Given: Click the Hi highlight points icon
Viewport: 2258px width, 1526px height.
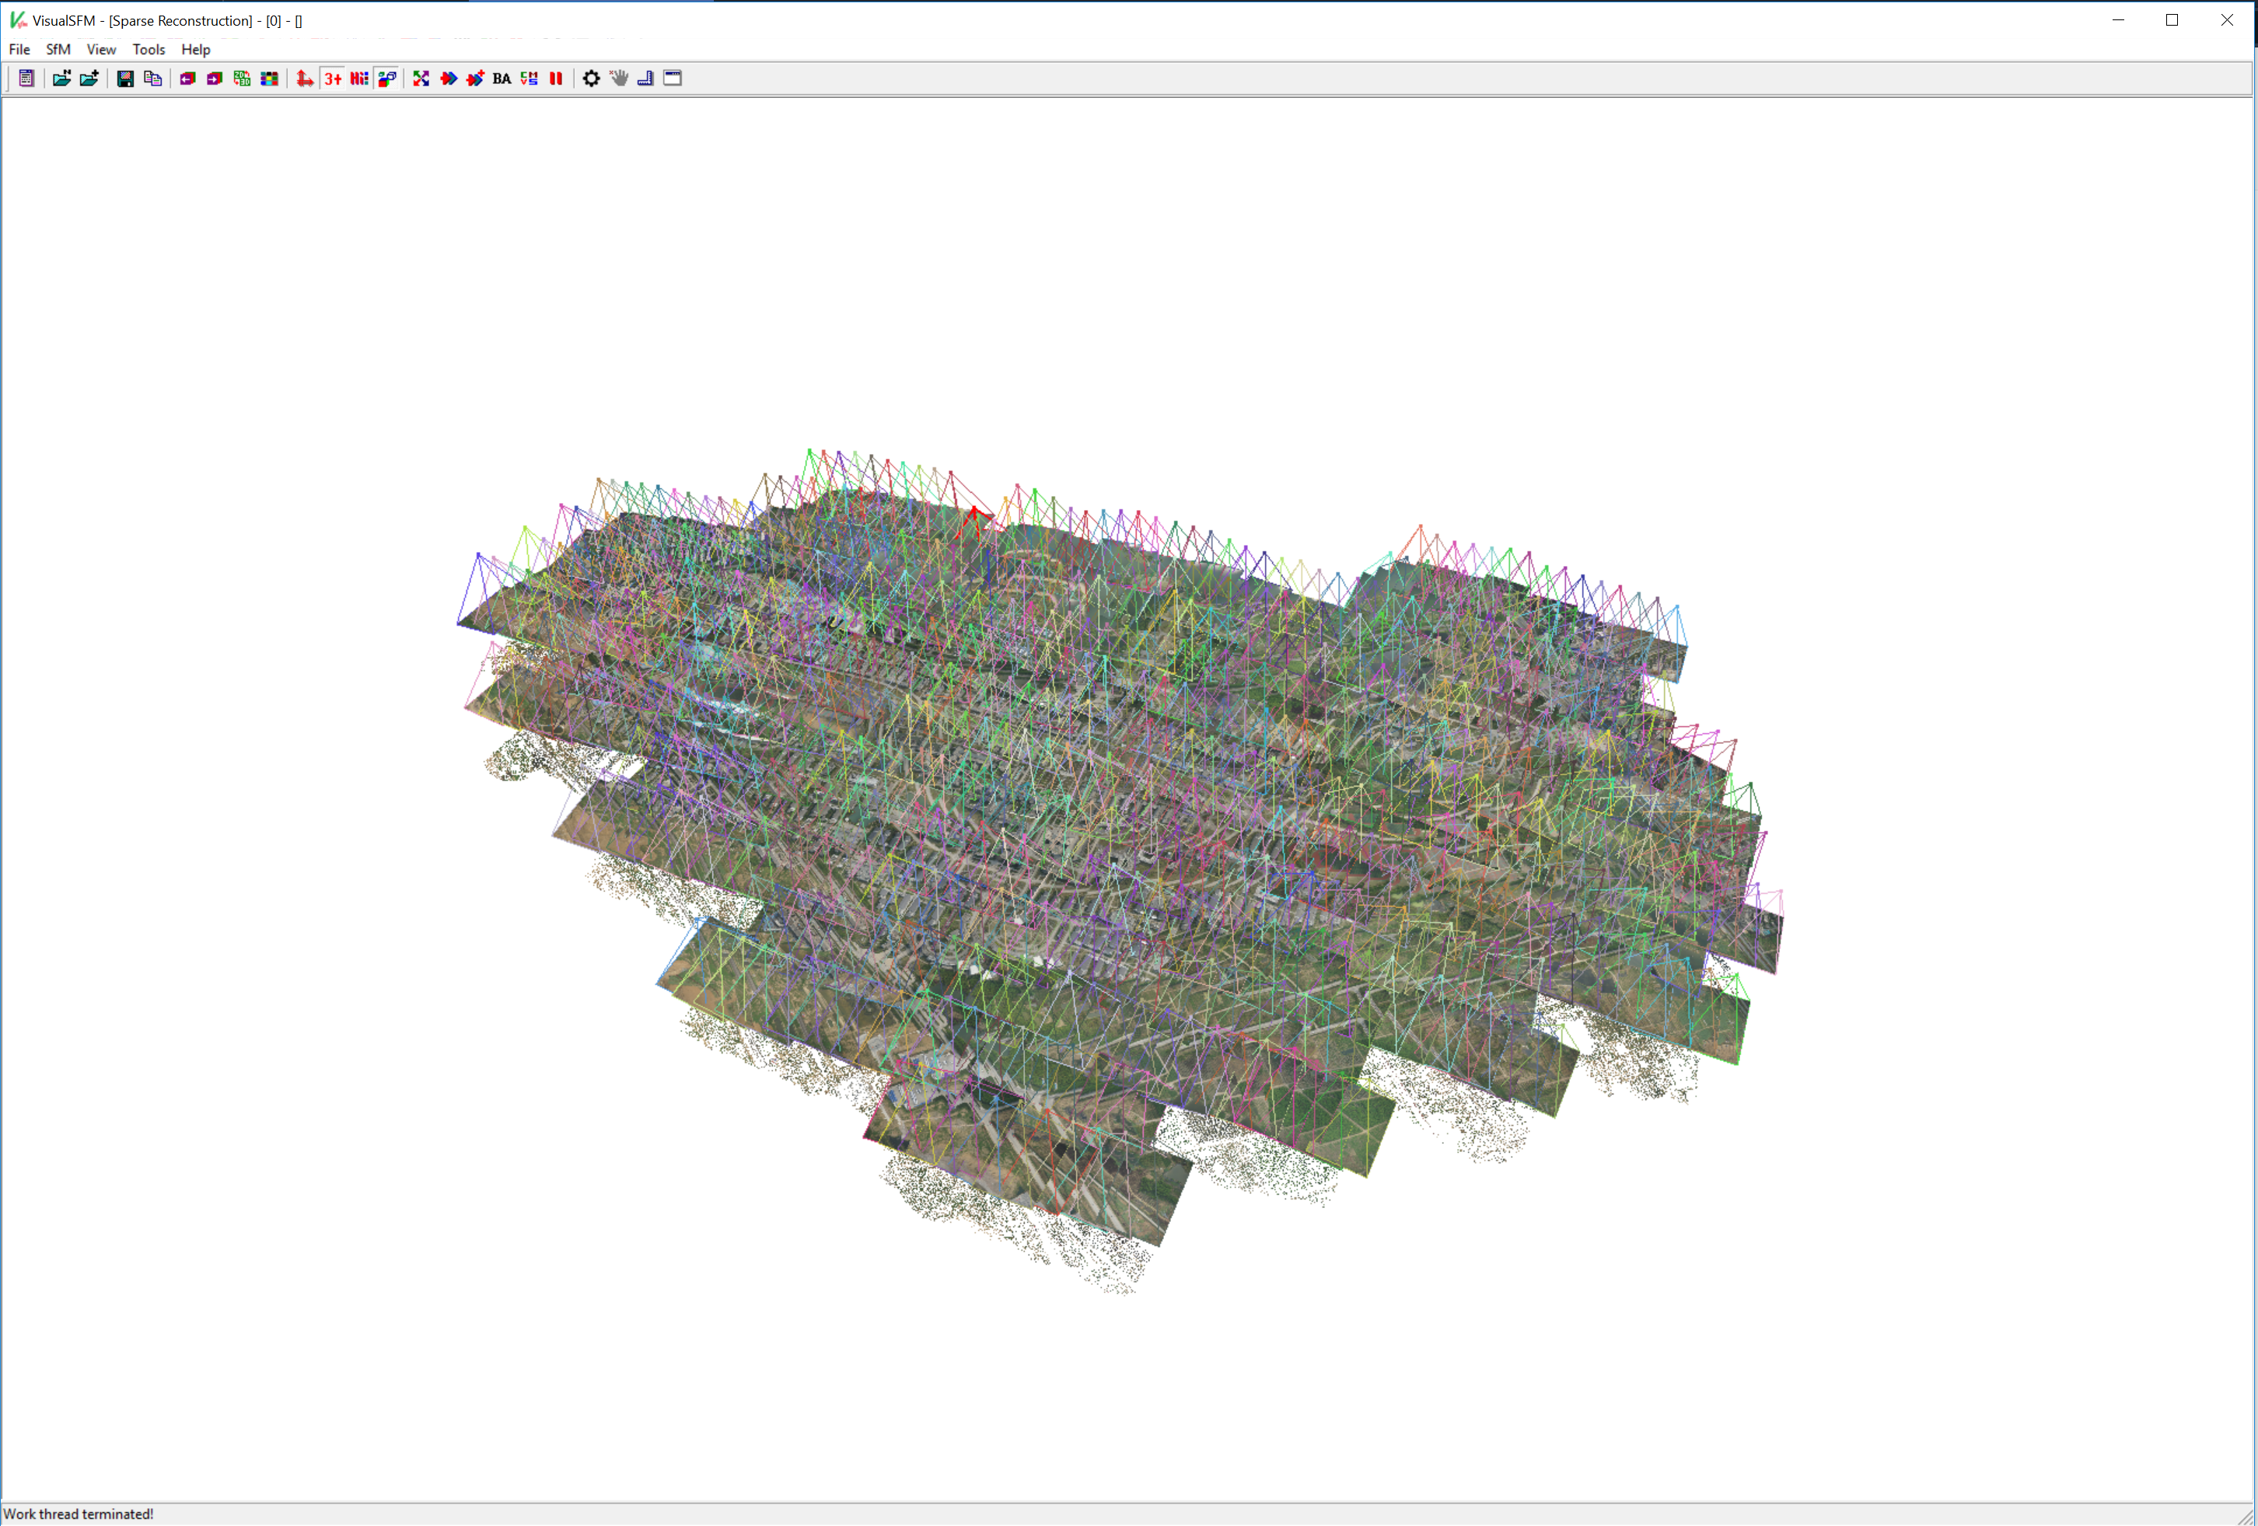Looking at the screenshot, I should pyautogui.click(x=359, y=79).
